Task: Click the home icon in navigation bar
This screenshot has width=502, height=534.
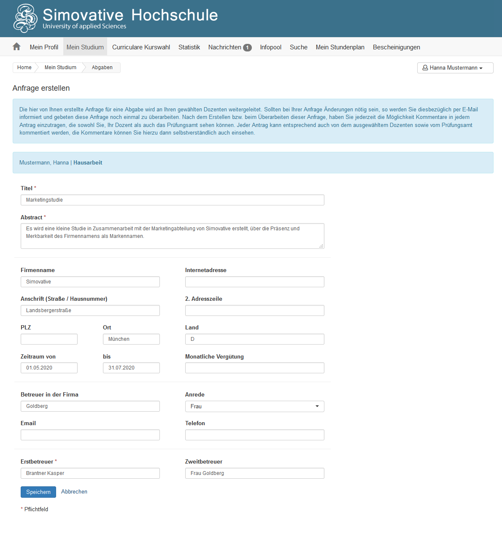Action: click(x=16, y=47)
